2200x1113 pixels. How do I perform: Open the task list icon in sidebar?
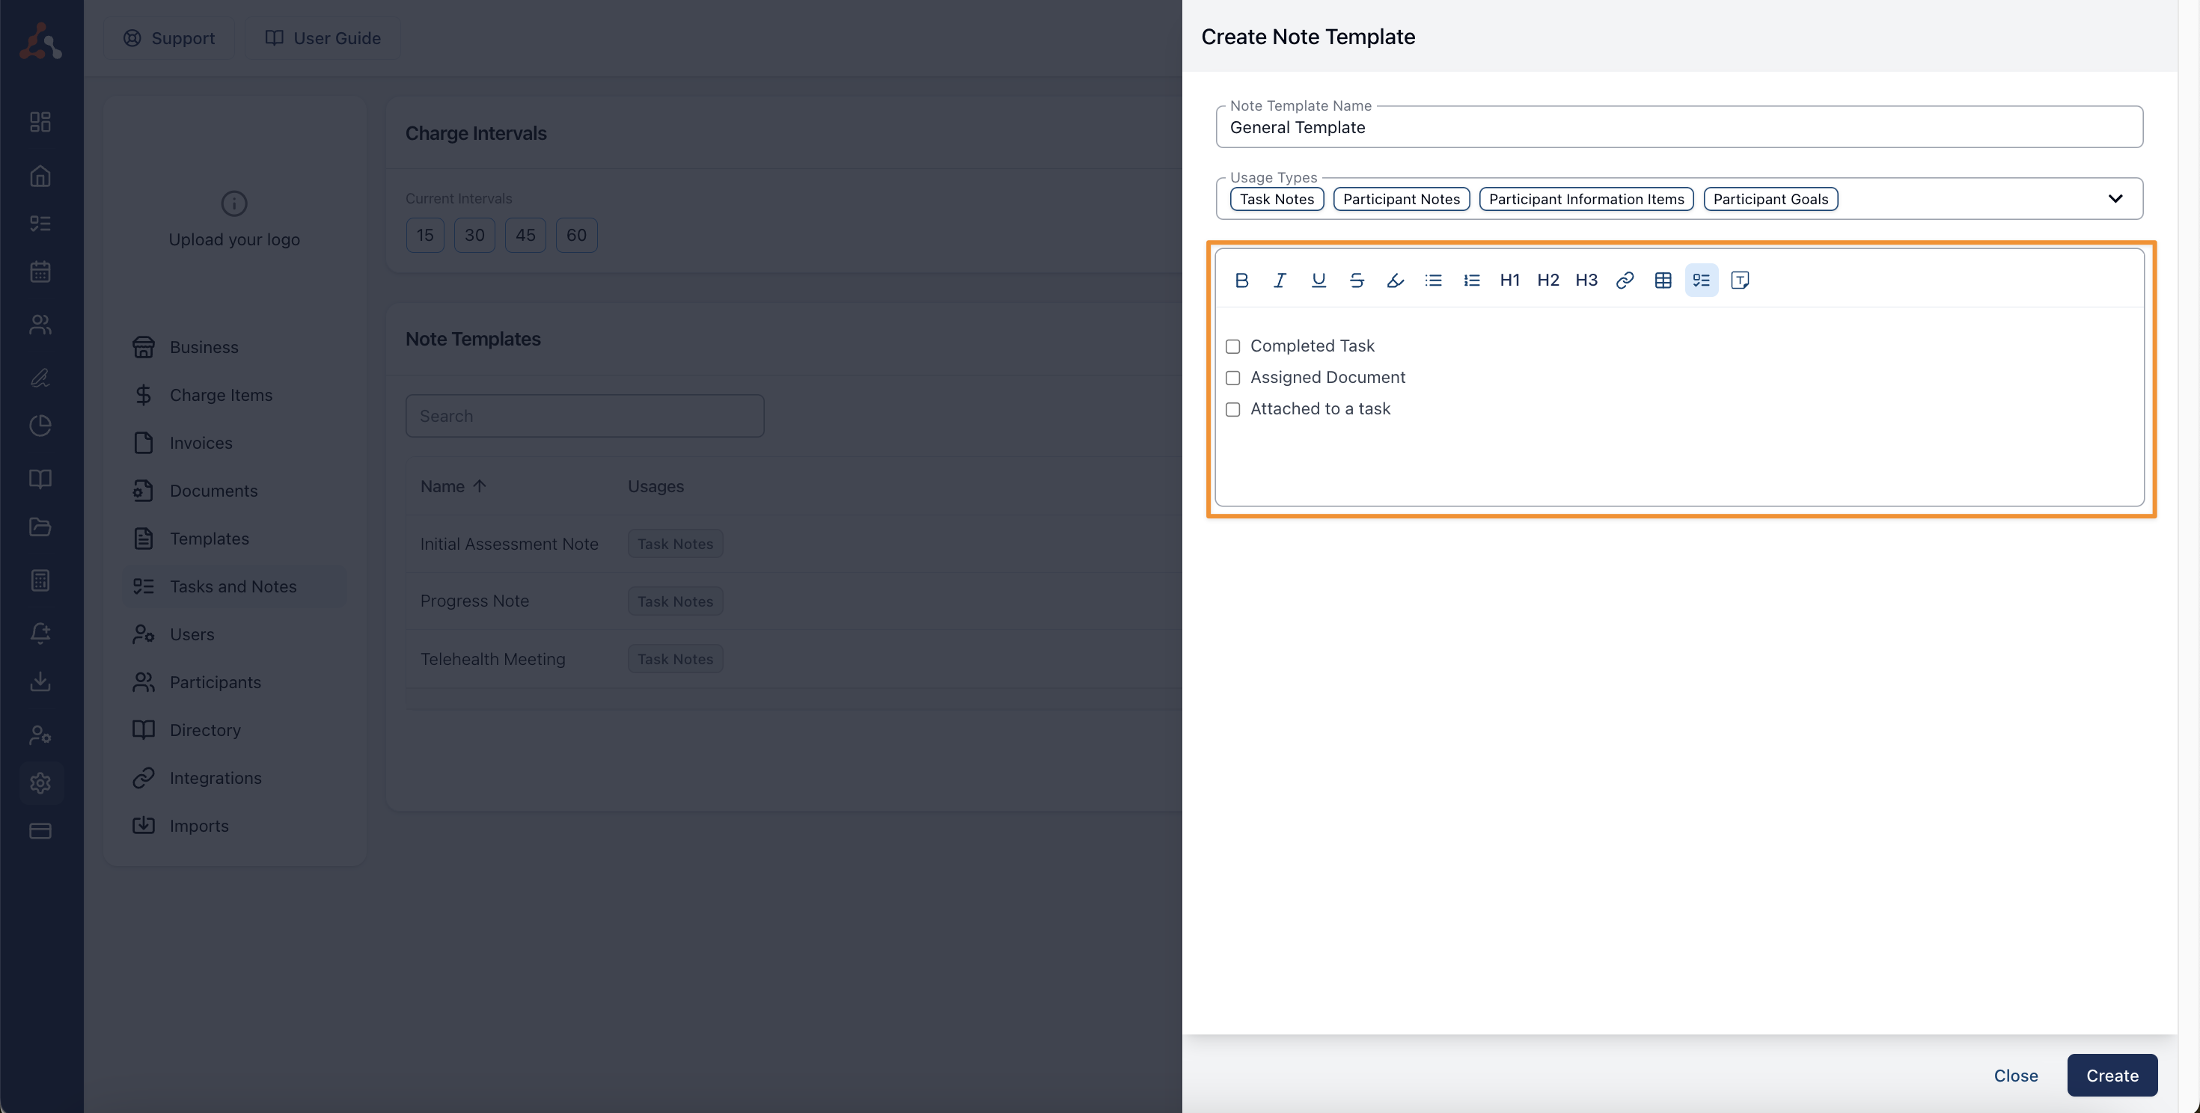tap(40, 224)
